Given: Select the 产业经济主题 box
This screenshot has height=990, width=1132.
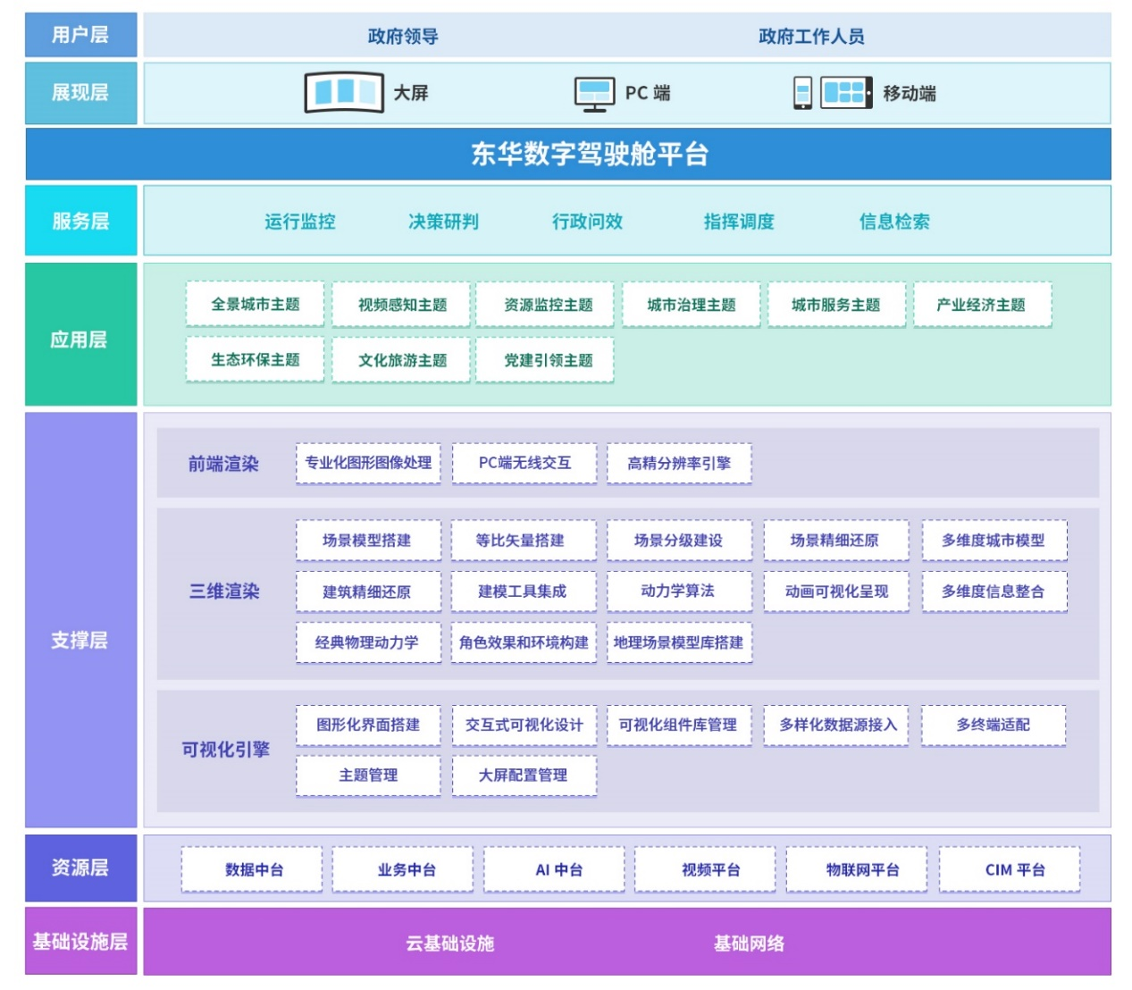Looking at the screenshot, I should 981,305.
